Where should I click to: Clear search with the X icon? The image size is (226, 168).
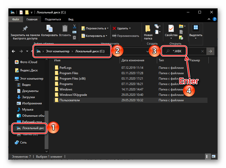click(203, 51)
